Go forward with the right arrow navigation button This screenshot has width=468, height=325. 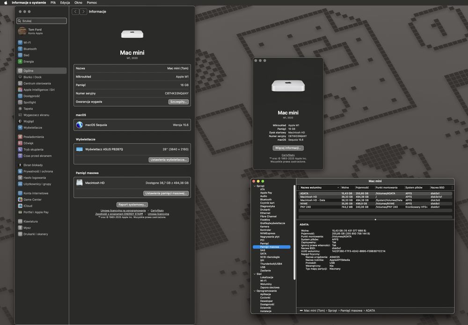pos(83,11)
